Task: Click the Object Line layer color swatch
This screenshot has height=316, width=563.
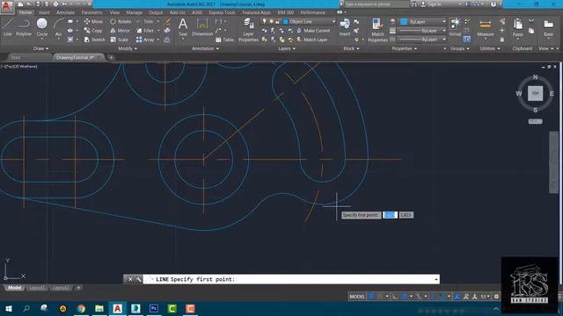Action: tap(286, 22)
